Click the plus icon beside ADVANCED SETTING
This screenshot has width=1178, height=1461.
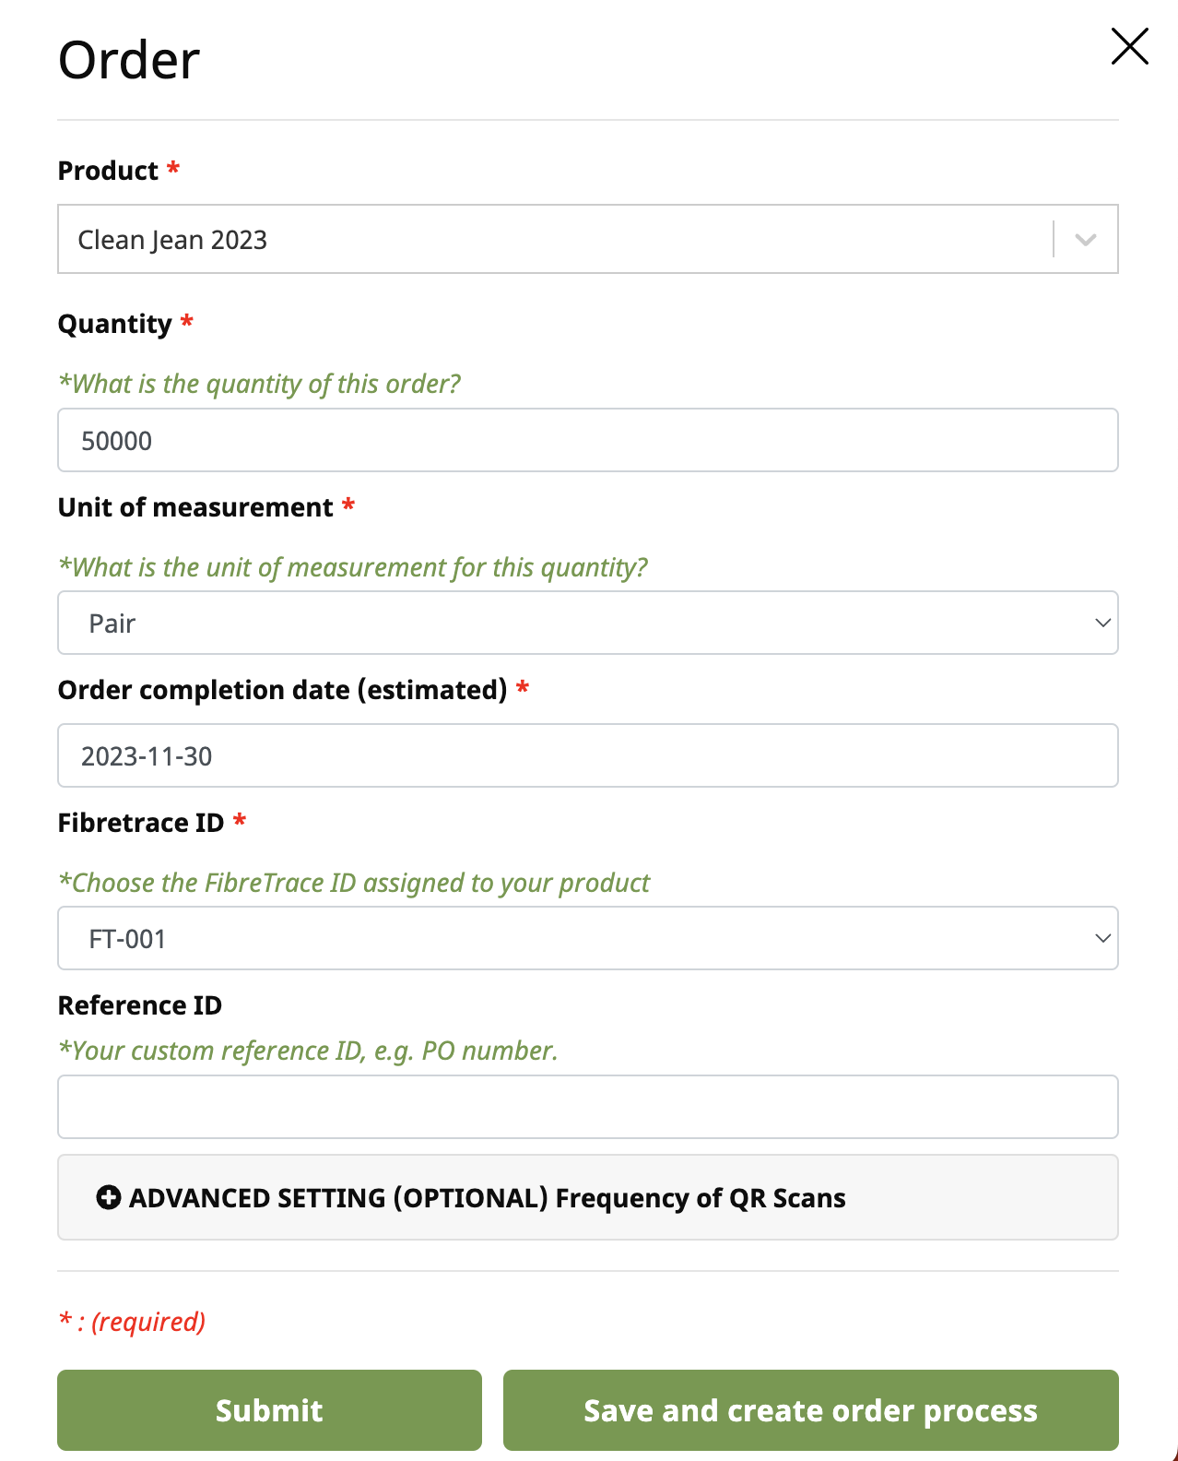[109, 1197]
